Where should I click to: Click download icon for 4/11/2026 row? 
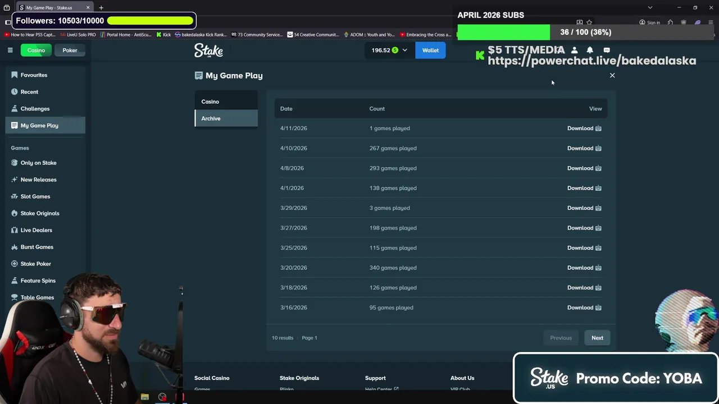[x=598, y=128]
